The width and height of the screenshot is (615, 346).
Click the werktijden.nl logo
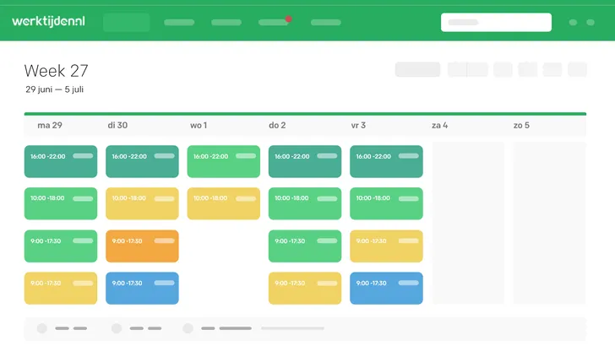click(x=48, y=21)
